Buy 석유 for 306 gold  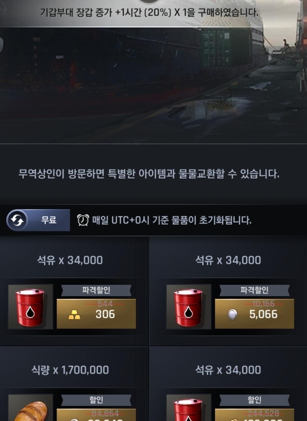[96, 314]
